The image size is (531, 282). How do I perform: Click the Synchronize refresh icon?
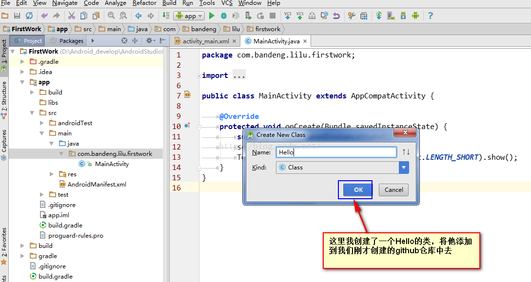click(29, 16)
